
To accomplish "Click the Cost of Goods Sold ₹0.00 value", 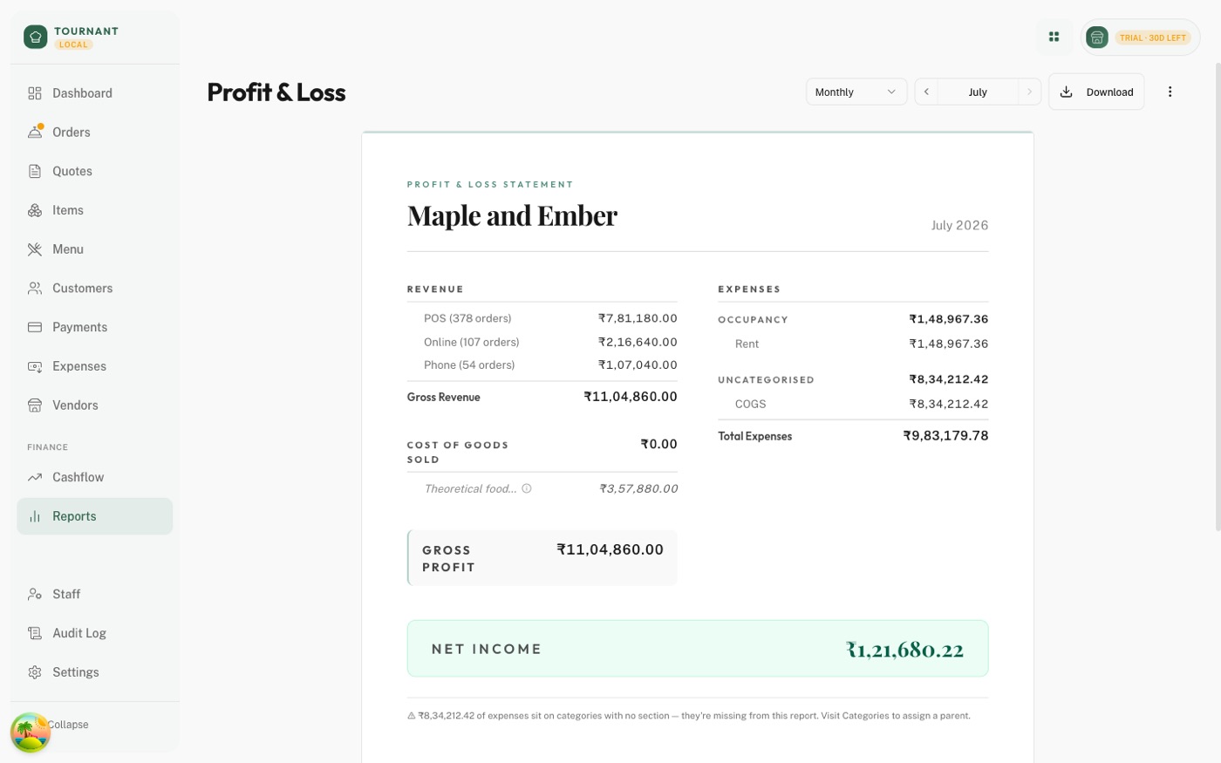I will pyautogui.click(x=658, y=444).
